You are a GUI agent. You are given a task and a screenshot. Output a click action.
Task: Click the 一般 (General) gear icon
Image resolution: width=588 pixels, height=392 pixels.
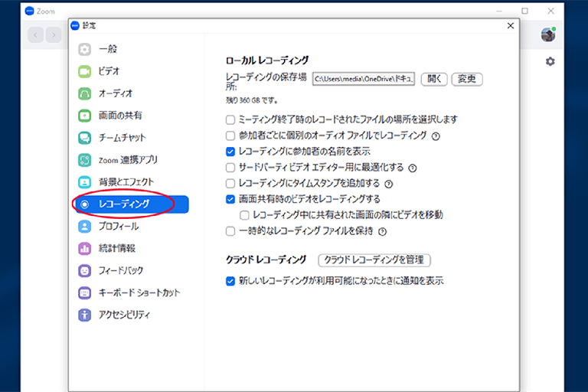[x=85, y=49]
